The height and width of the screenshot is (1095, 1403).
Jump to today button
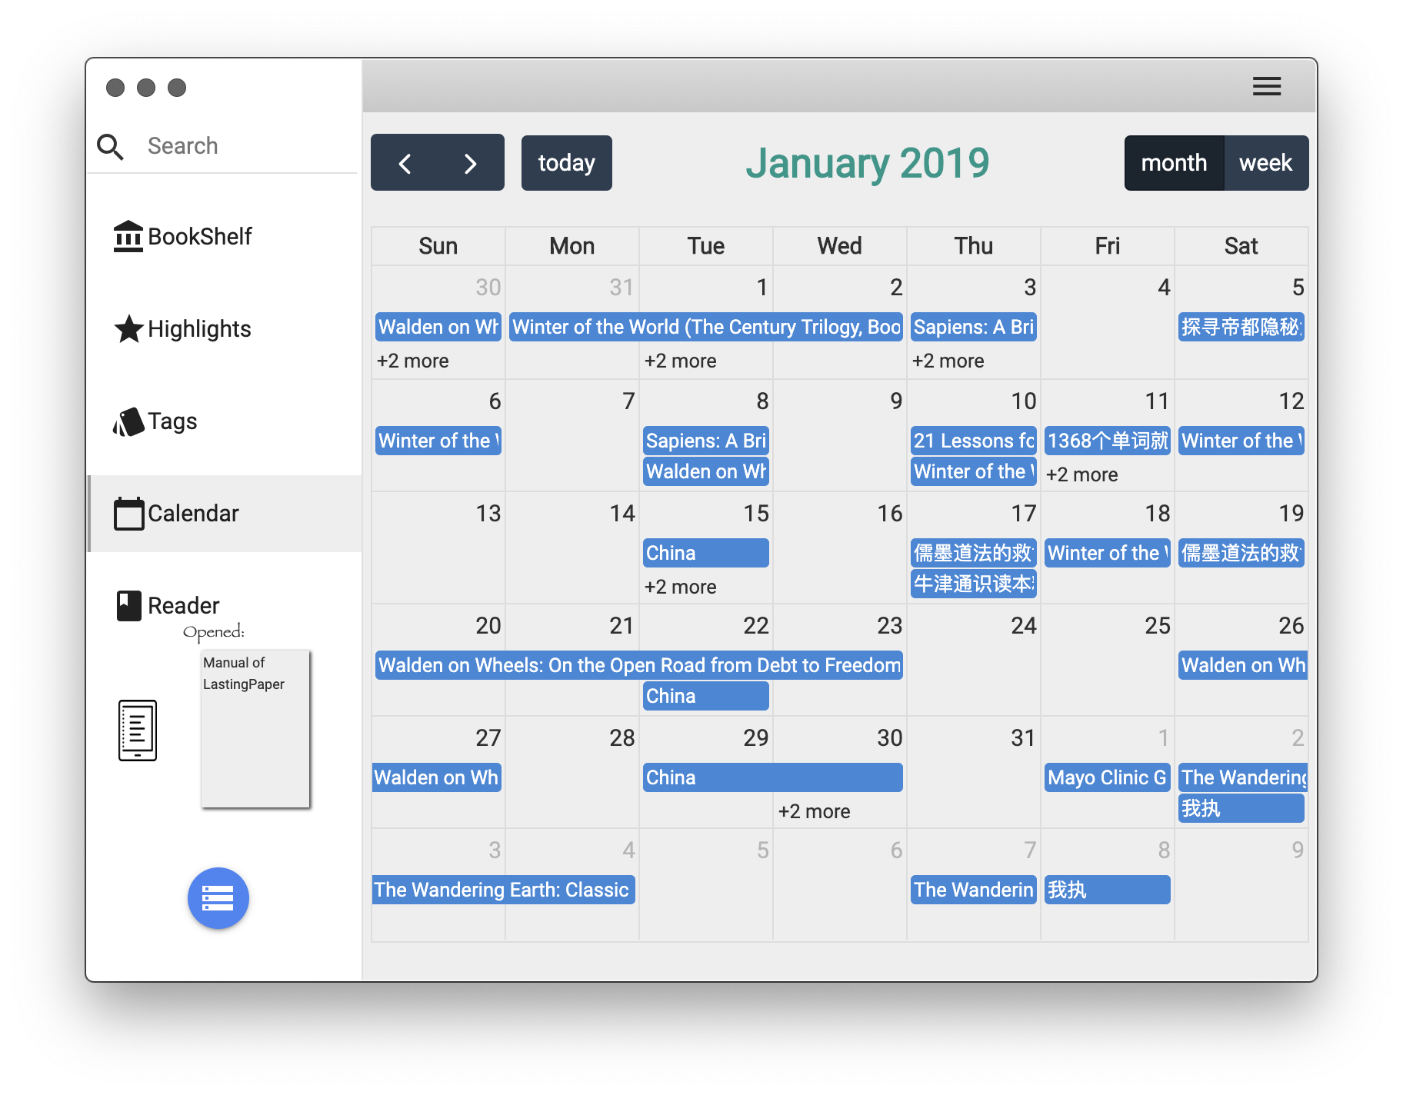click(567, 163)
